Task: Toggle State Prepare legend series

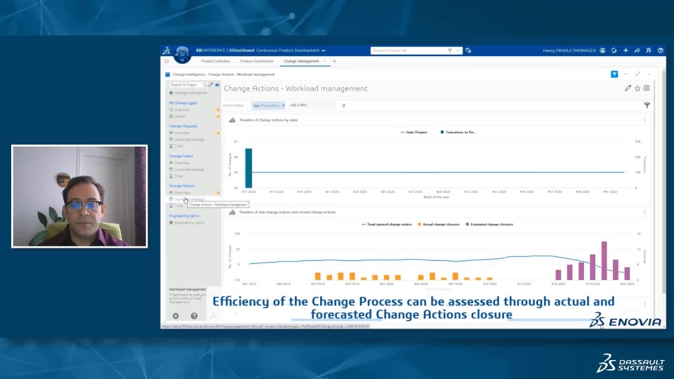Action: (414, 133)
